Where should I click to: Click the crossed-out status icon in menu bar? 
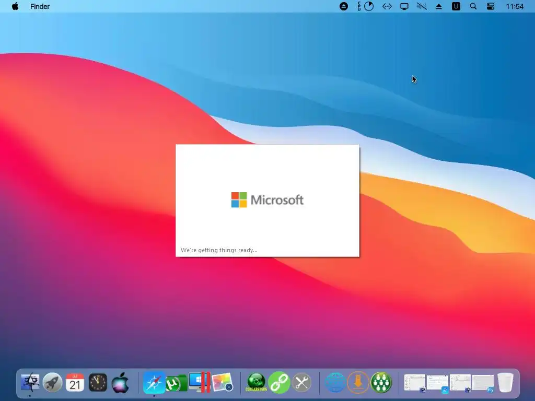pyautogui.click(x=422, y=6)
